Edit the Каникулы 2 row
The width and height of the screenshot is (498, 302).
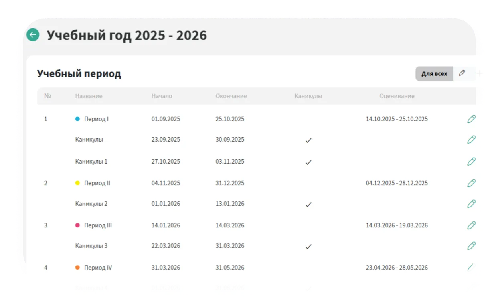click(472, 204)
